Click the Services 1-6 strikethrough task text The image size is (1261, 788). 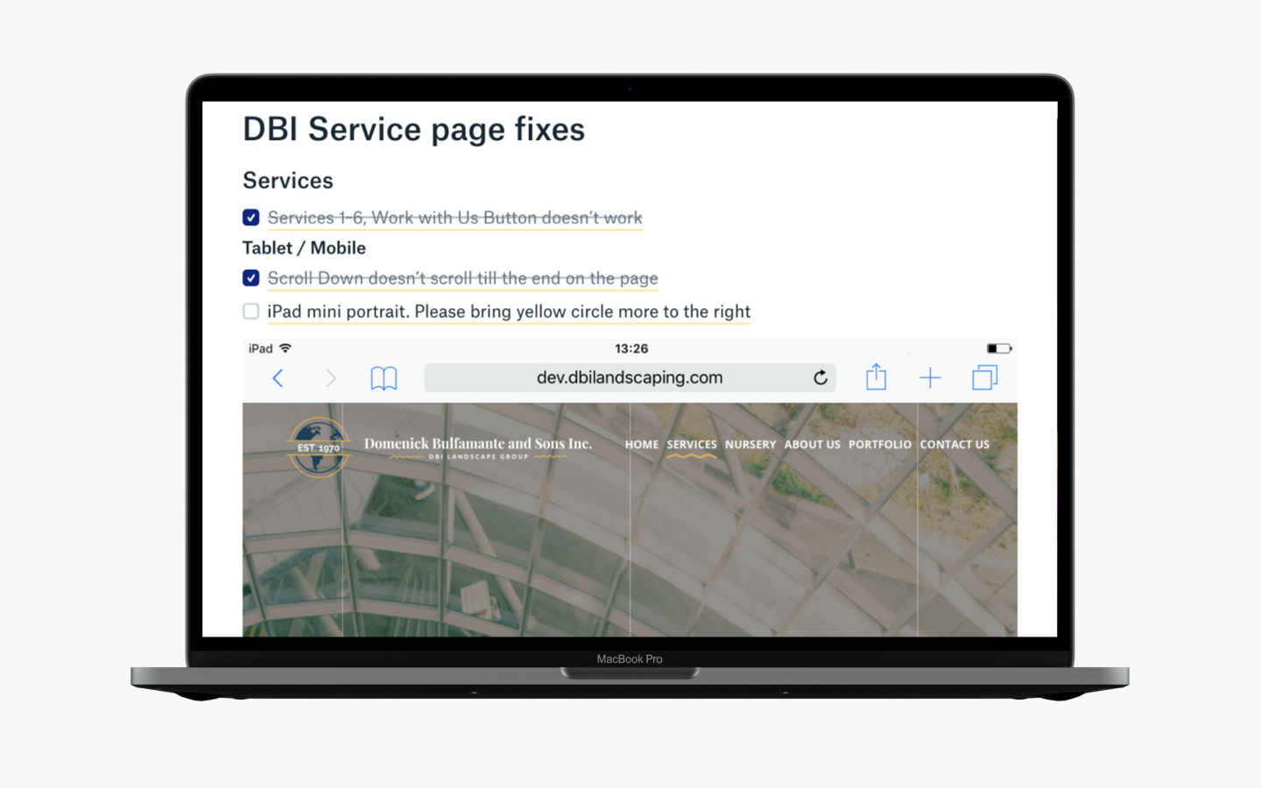(455, 218)
